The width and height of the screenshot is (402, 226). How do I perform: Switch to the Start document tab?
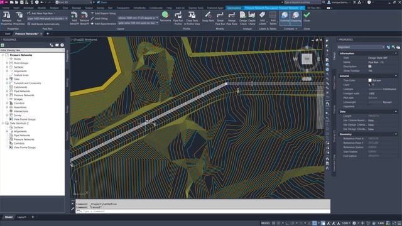pos(8,34)
